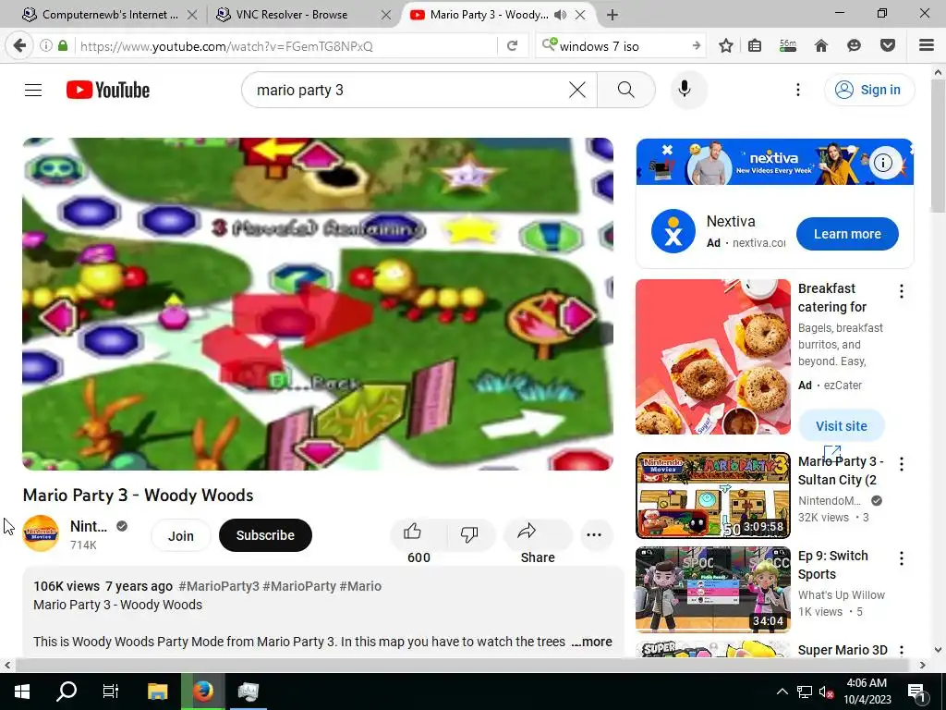
Task: Go to YouTube home via logo
Action: coord(108,90)
